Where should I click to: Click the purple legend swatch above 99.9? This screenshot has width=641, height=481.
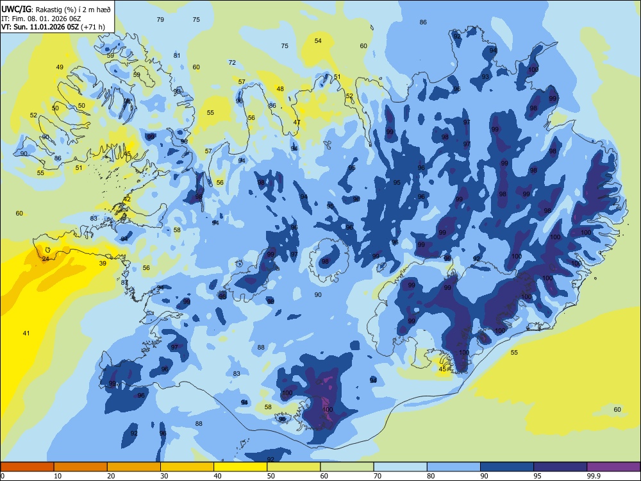pos(613,467)
